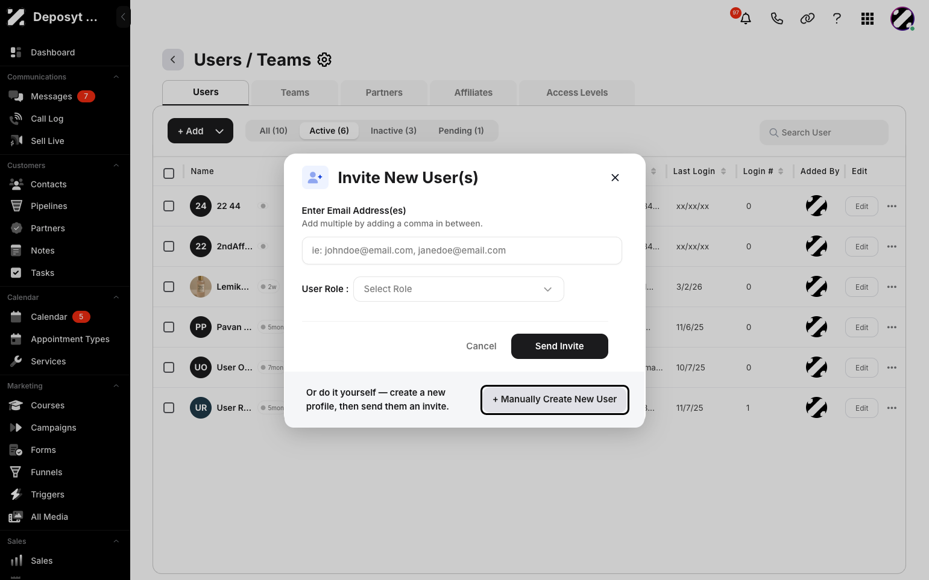Click Added By avatar for Pavan row
Viewport: 929px width, 580px height.
(816, 327)
